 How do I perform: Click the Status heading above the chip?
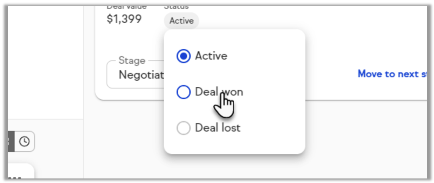pos(176,7)
